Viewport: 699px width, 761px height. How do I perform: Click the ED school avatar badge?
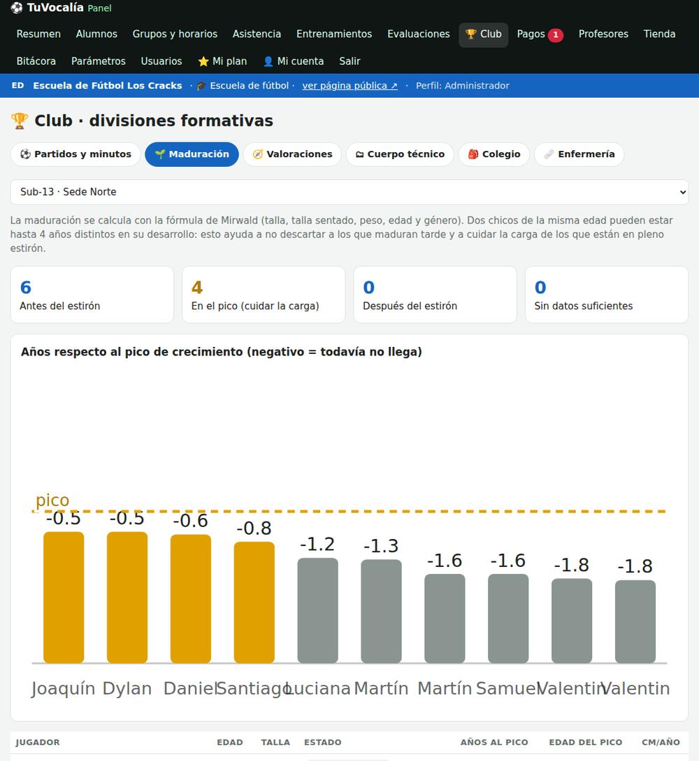pos(18,85)
